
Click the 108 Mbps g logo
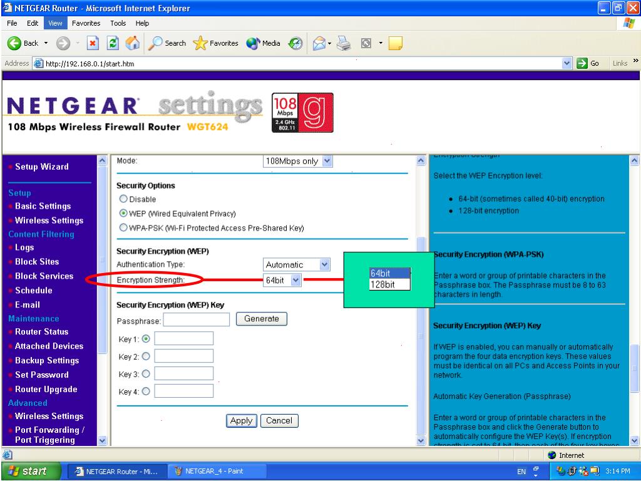(x=302, y=113)
